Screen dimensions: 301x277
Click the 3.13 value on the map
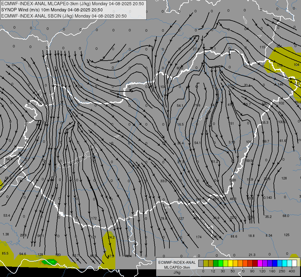232,142
